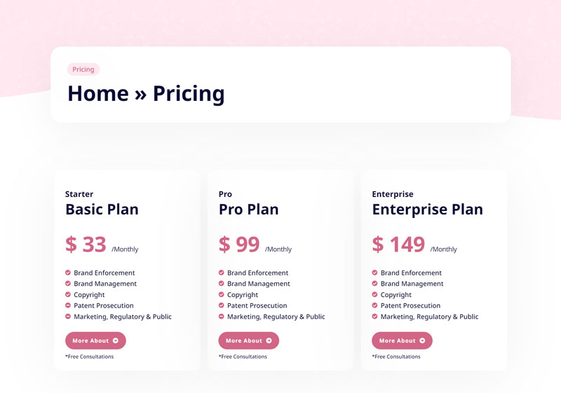Image resolution: width=561 pixels, height=393 pixels.
Task: Click the check icon beside Enterprise Plan Patent Prosecution
Action: coord(375,305)
